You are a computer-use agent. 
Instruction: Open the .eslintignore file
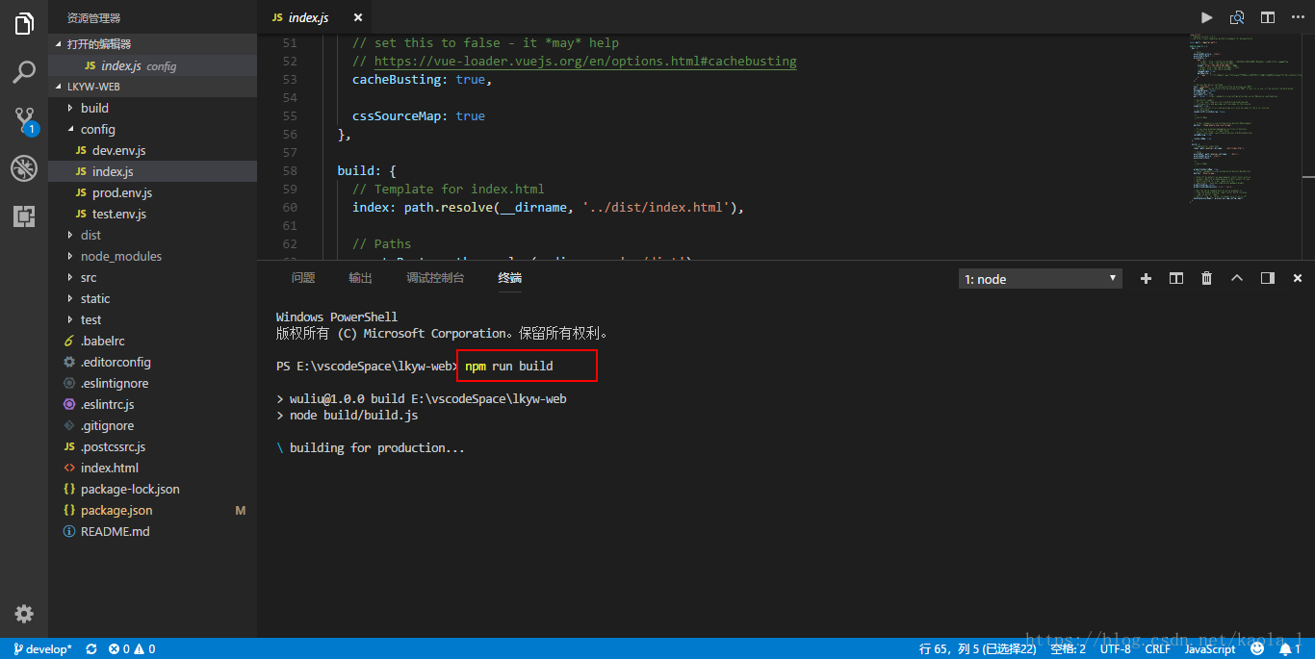(152, 383)
